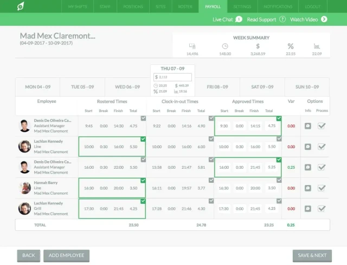Click the leaf logo in the header
Viewport: 347px width, 265px height.
21,6
